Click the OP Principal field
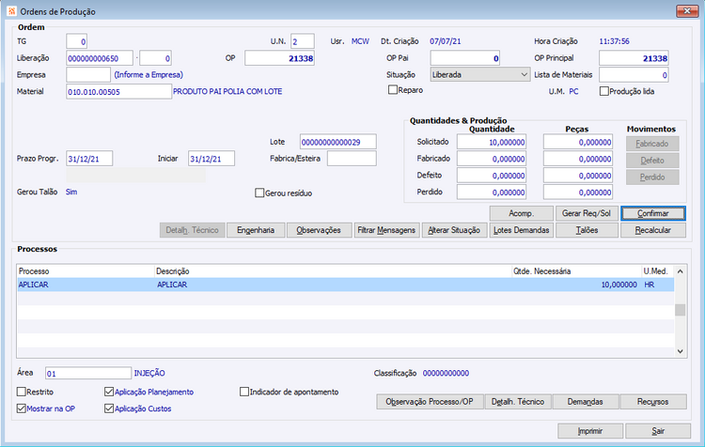The image size is (705, 447). click(x=634, y=58)
